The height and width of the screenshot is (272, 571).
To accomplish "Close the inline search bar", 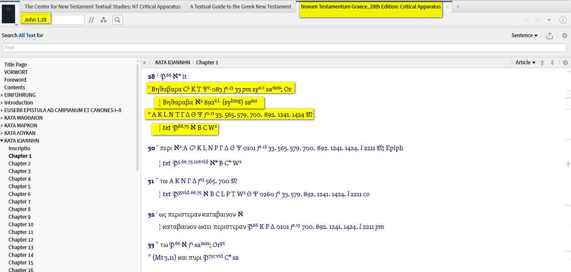I will pyautogui.click(x=565, y=36).
